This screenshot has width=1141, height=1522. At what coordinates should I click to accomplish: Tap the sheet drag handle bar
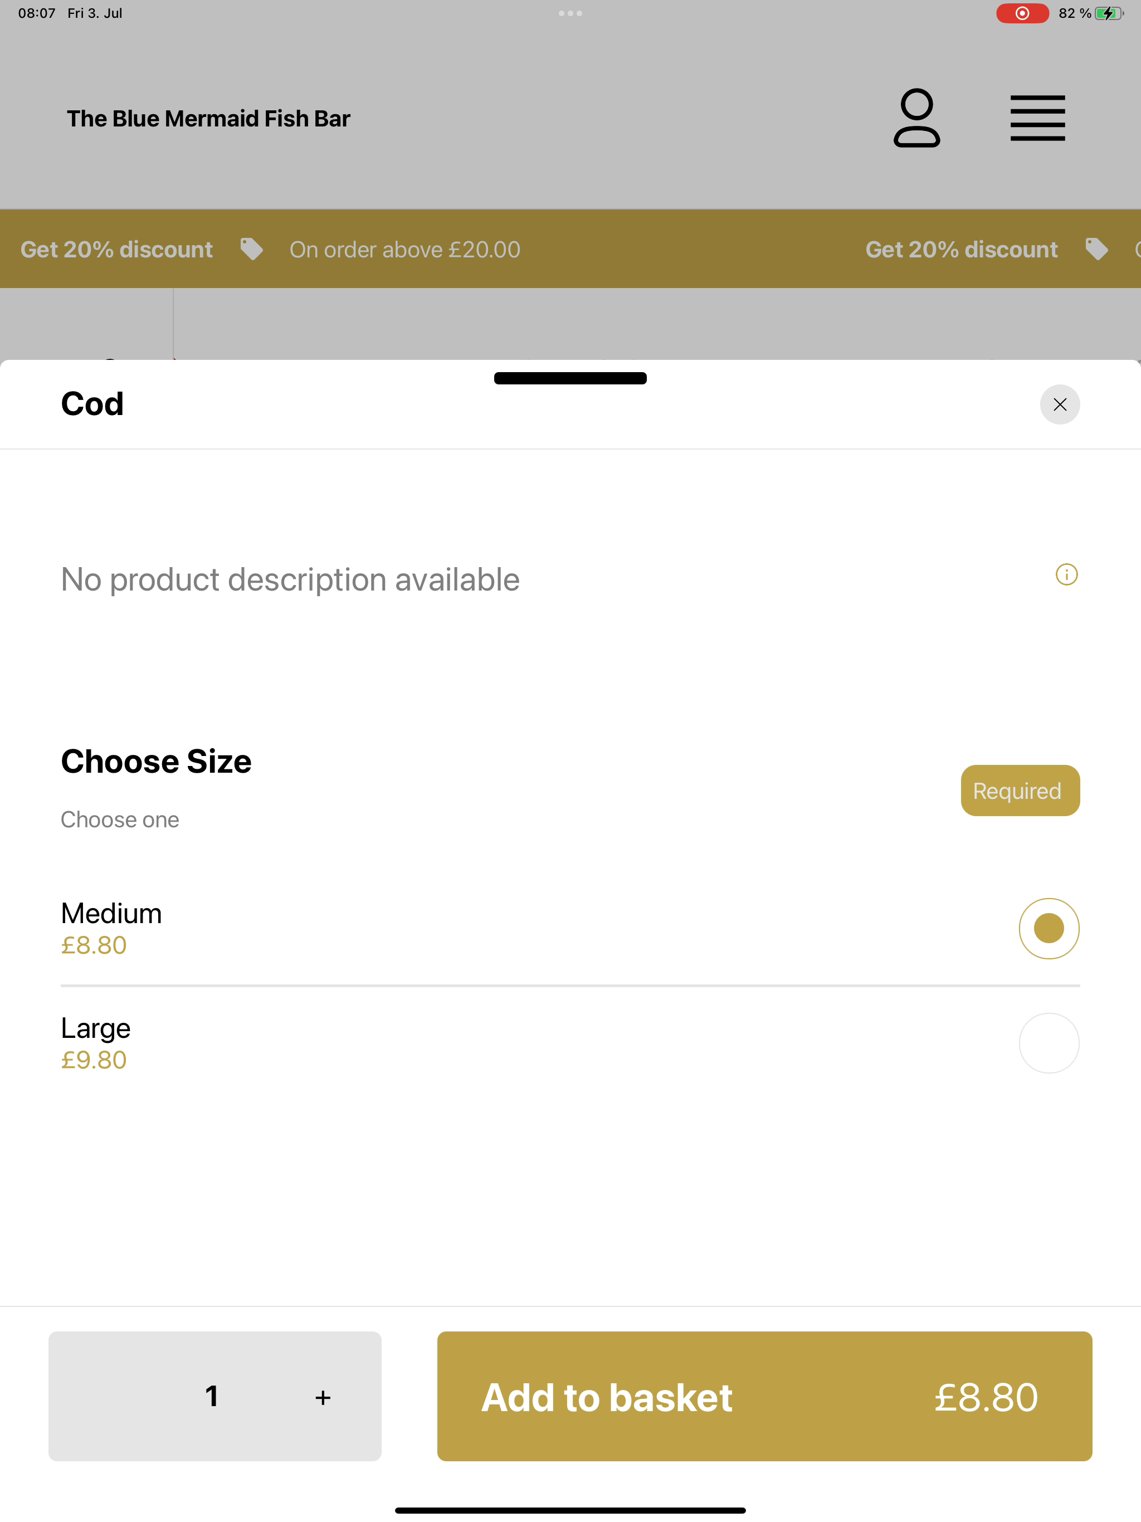[x=570, y=378]
